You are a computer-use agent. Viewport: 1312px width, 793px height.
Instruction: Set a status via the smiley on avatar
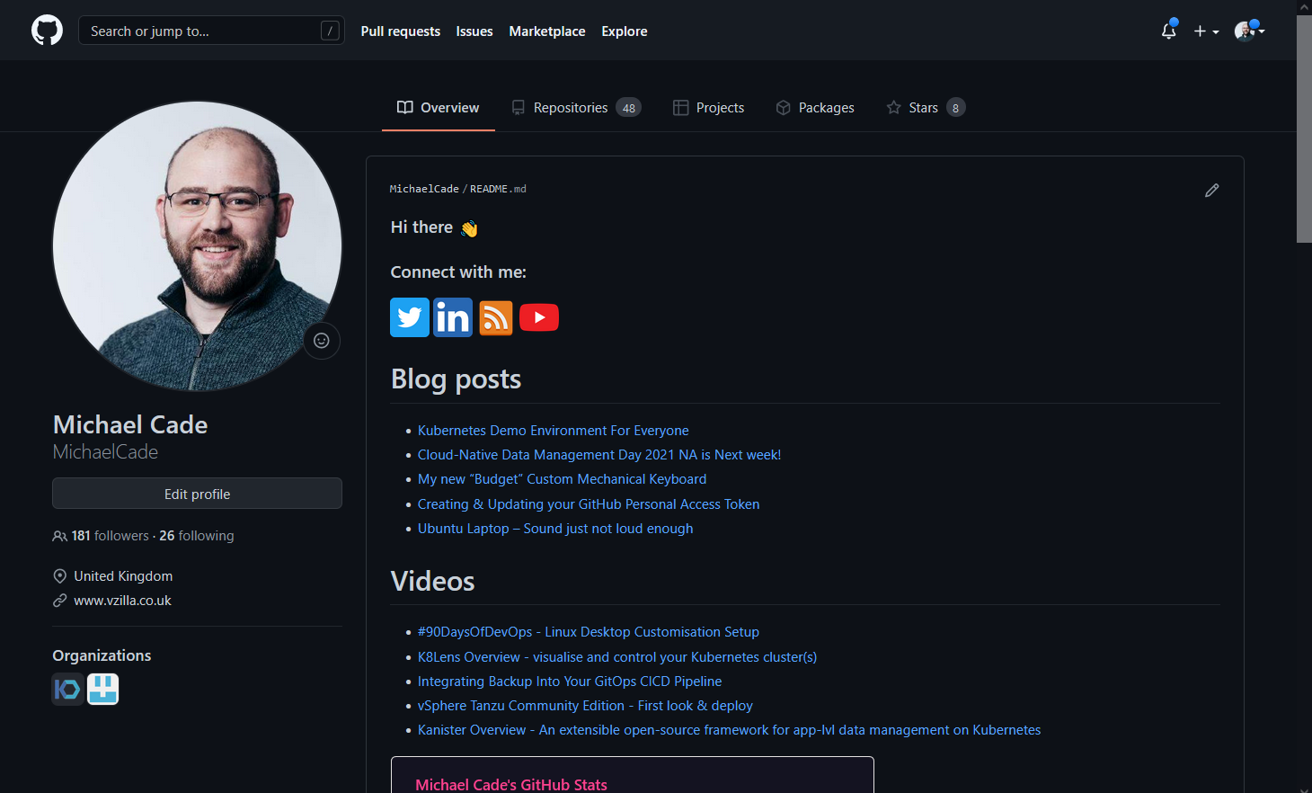(x=322, y=341)
